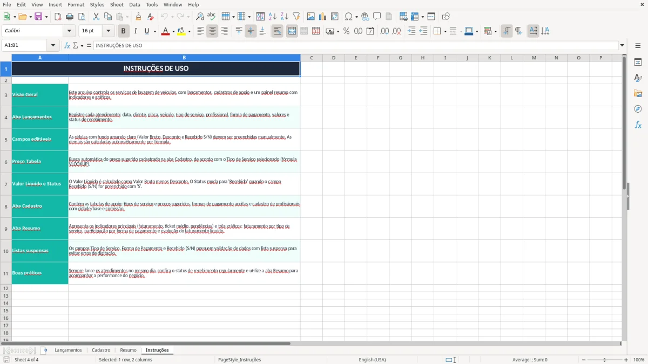
Task: Open the font size dropdown showing 16 pt
Action: (108, 31)
